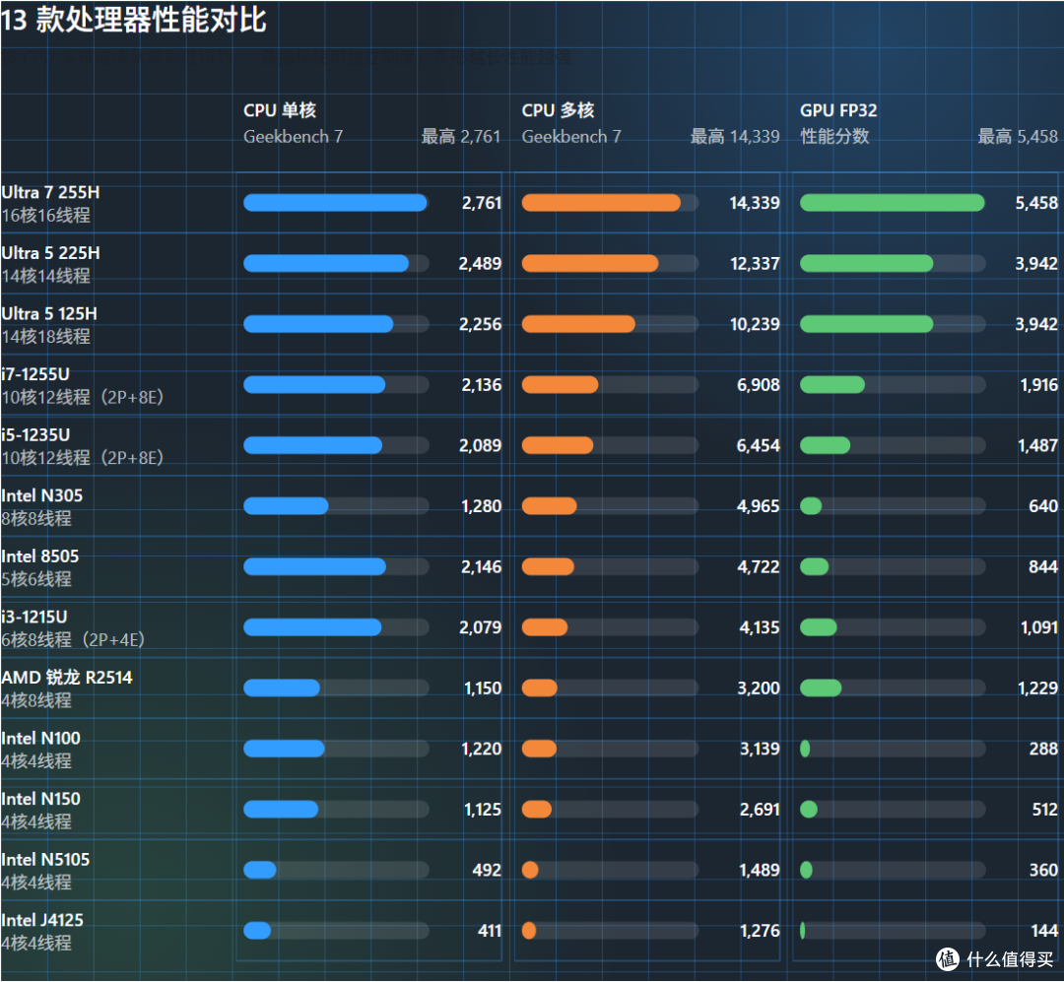Select the 'Intel N100' processor name

(40, 739)
